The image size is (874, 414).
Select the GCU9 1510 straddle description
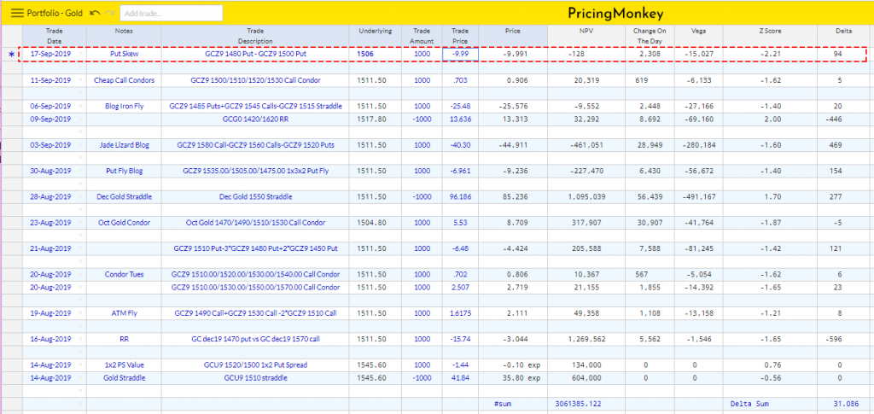point(254,378)
